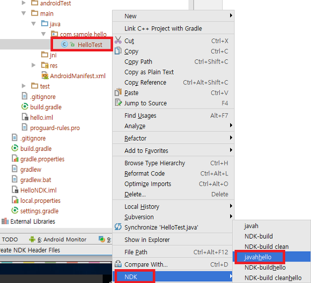Viewport: 311px width, 283px height.
Task: Click the res resources folder icon
Action: [45, 65]
